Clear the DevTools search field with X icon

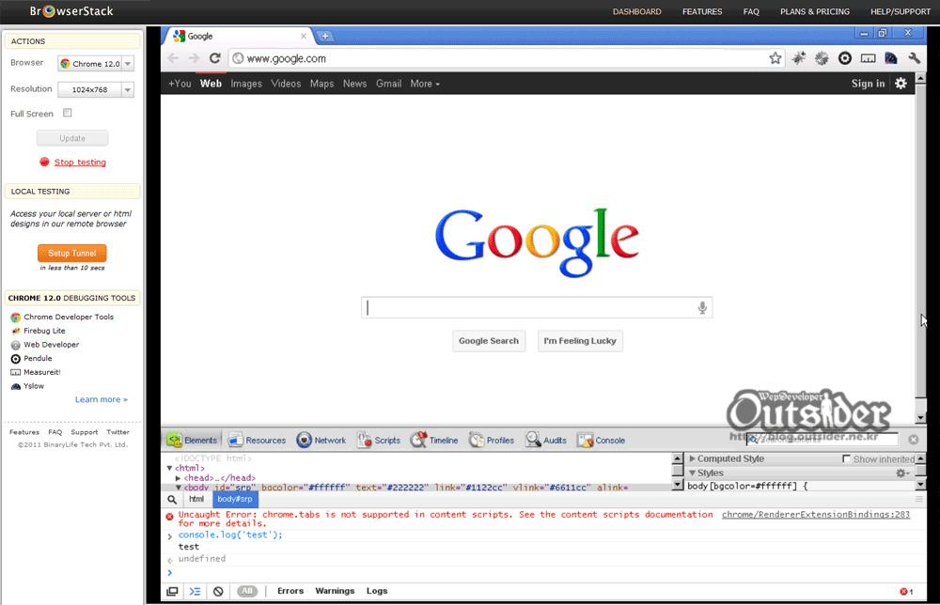click(x=913, y=440)
